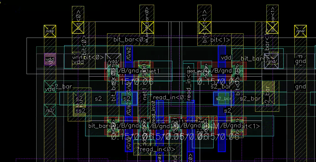This screenshot has height=162, width=316.
Task: Click the green /s2/ contact box
Action: point(50,110)
